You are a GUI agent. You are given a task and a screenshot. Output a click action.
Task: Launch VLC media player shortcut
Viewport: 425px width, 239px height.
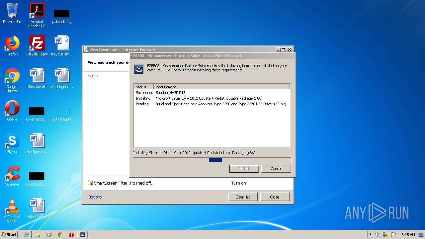(12, 210)
